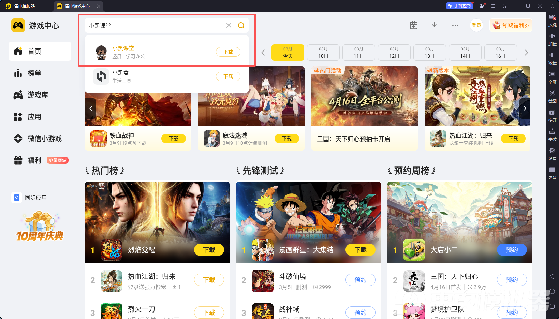The width and height of the screenshot is (559, 319).
Task: Show previous dates with left chevron
Action: pyautogui.click(x=263, y=53)
